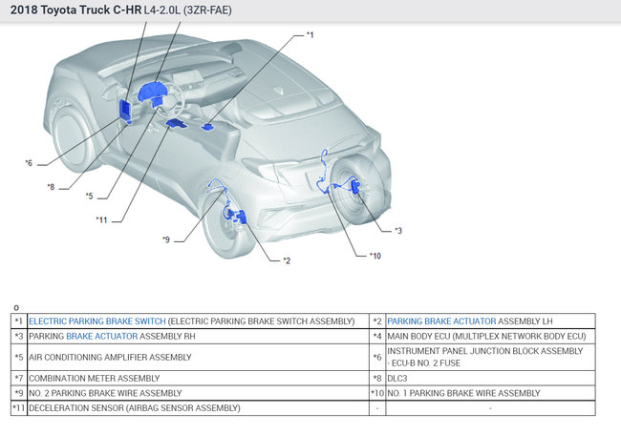Image resolution: width=621 pixels, height=435 pixels.
Task: Click the 2018 Toyota Truck C-HR title
Action: tap(75, 10)
